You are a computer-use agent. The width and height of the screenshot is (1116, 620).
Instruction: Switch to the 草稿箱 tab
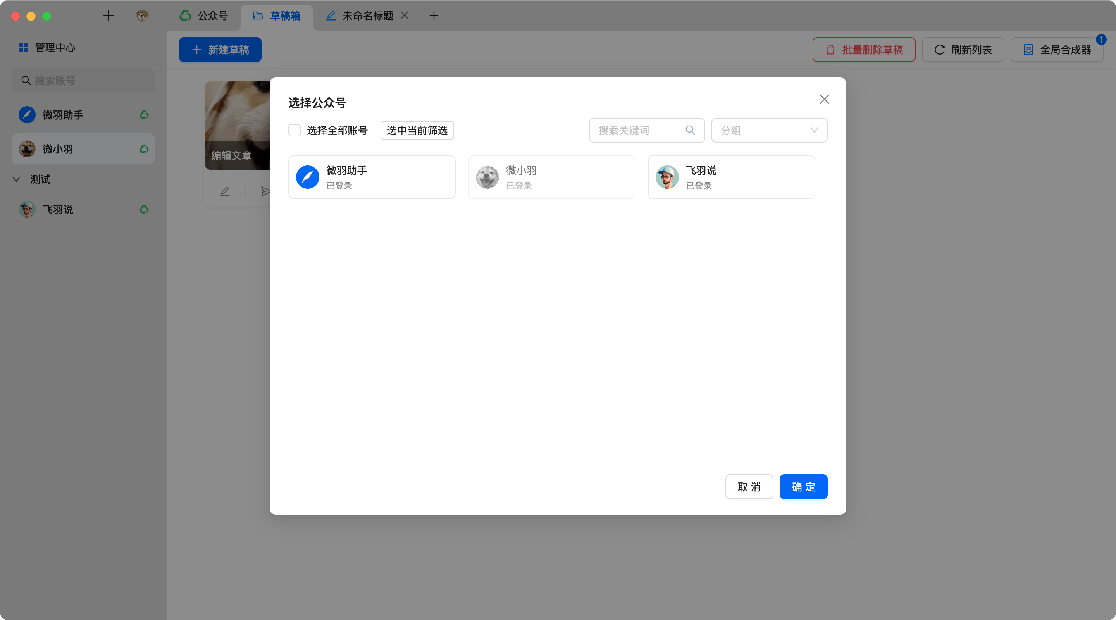click(x=276, y=16)
